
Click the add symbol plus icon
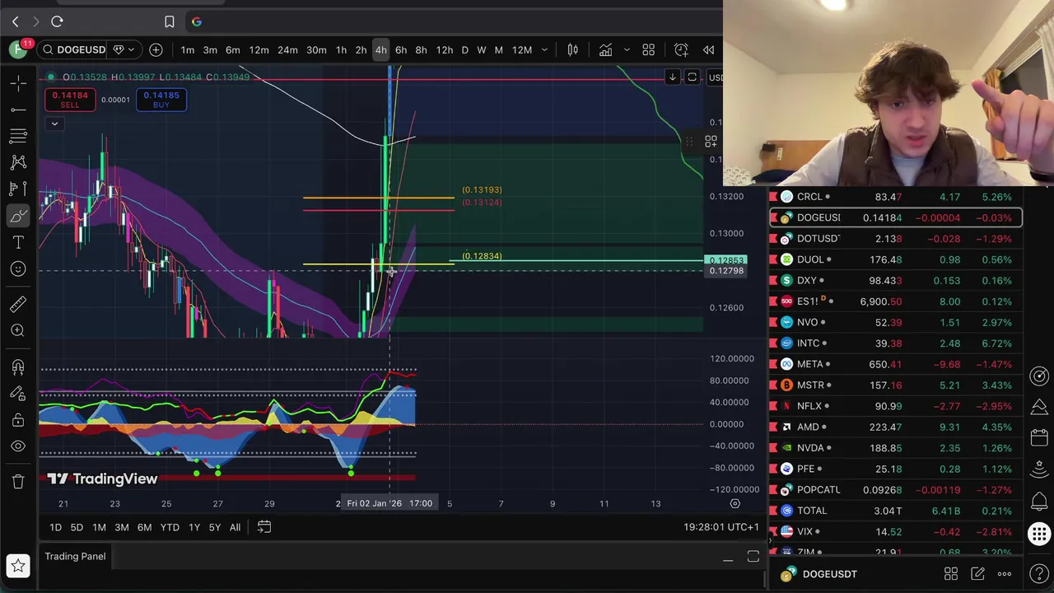click(x=156, y=49)
